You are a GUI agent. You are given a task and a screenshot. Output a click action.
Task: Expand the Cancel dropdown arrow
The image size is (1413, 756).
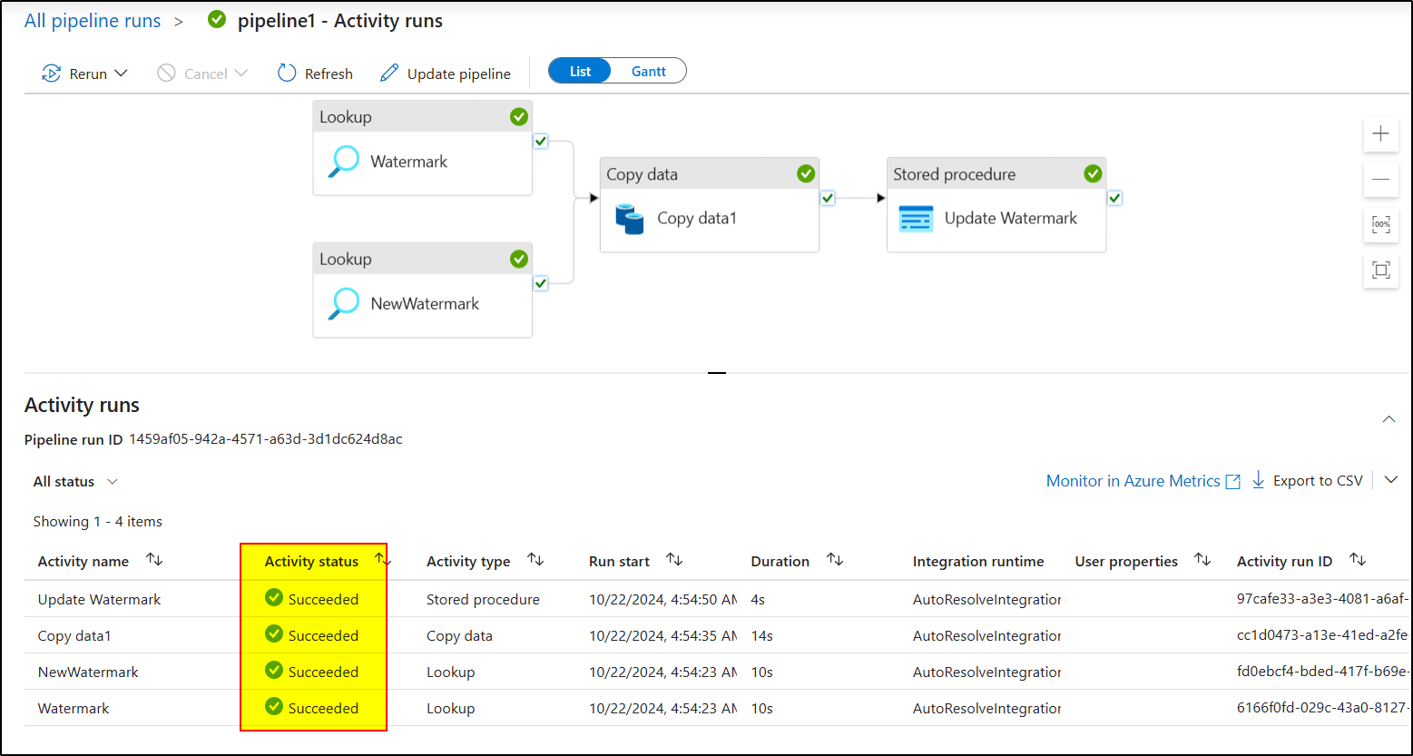[240, 74]
